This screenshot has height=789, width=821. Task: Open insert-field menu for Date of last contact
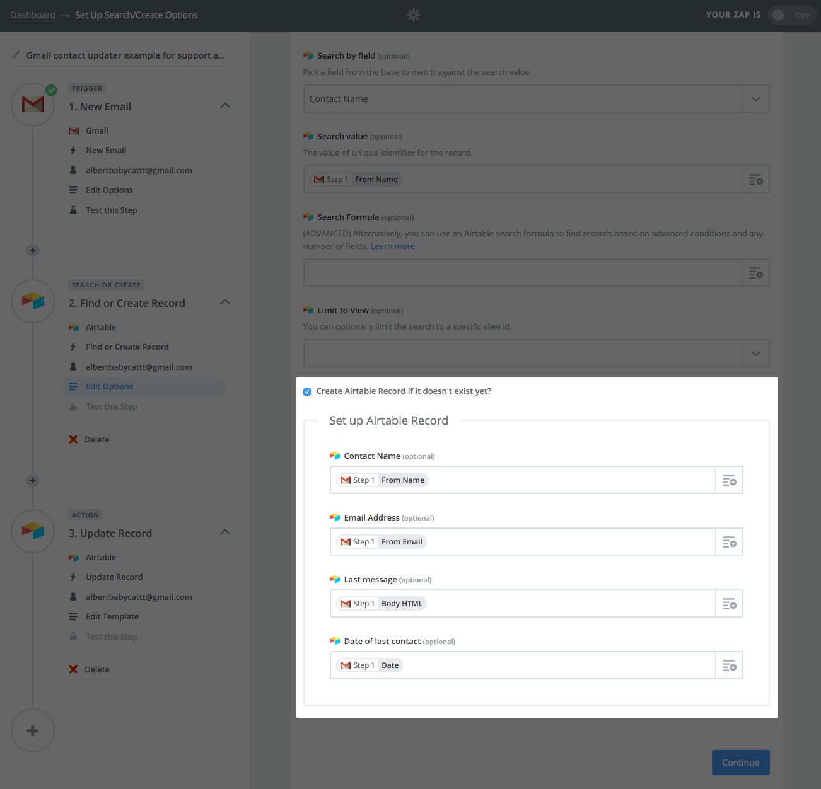729,665
